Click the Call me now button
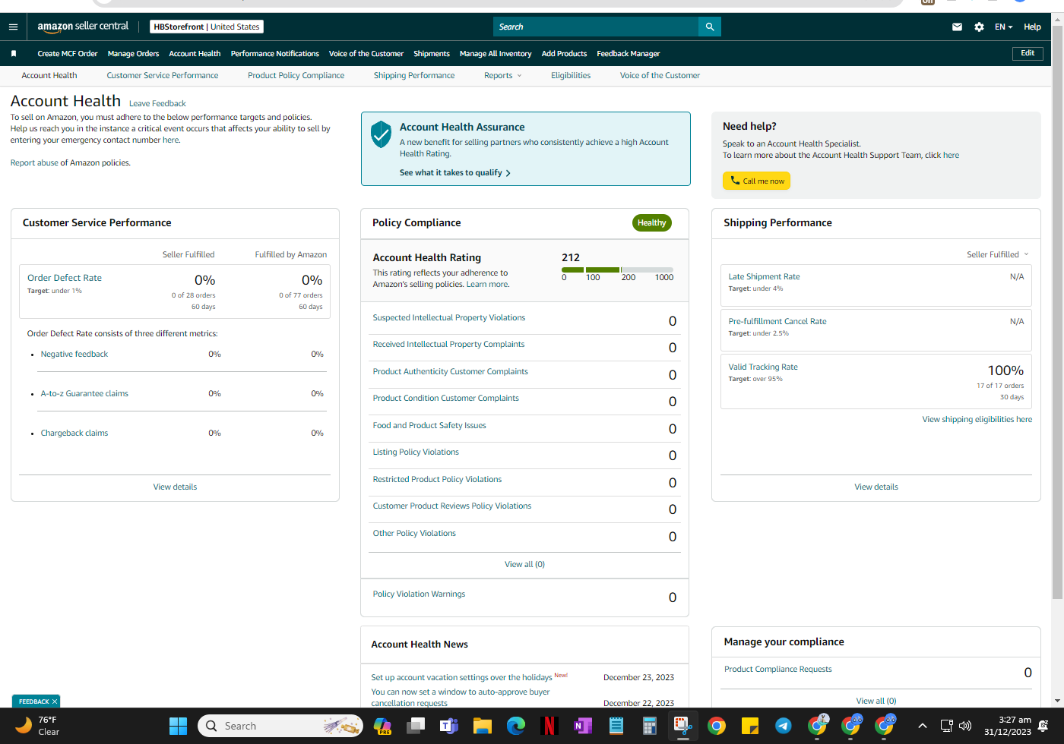The height and width of the screenshot is (744, 1064). click(x=756, y=181)
